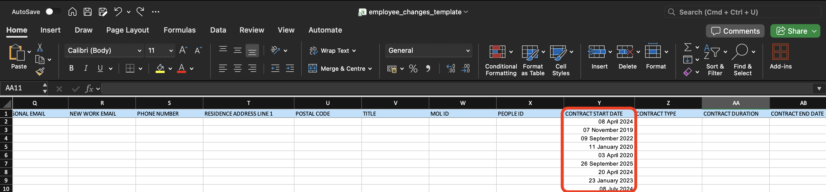Click the Increase Font Size icon
This screenshot has width=826, height=192.
(183, 50)
